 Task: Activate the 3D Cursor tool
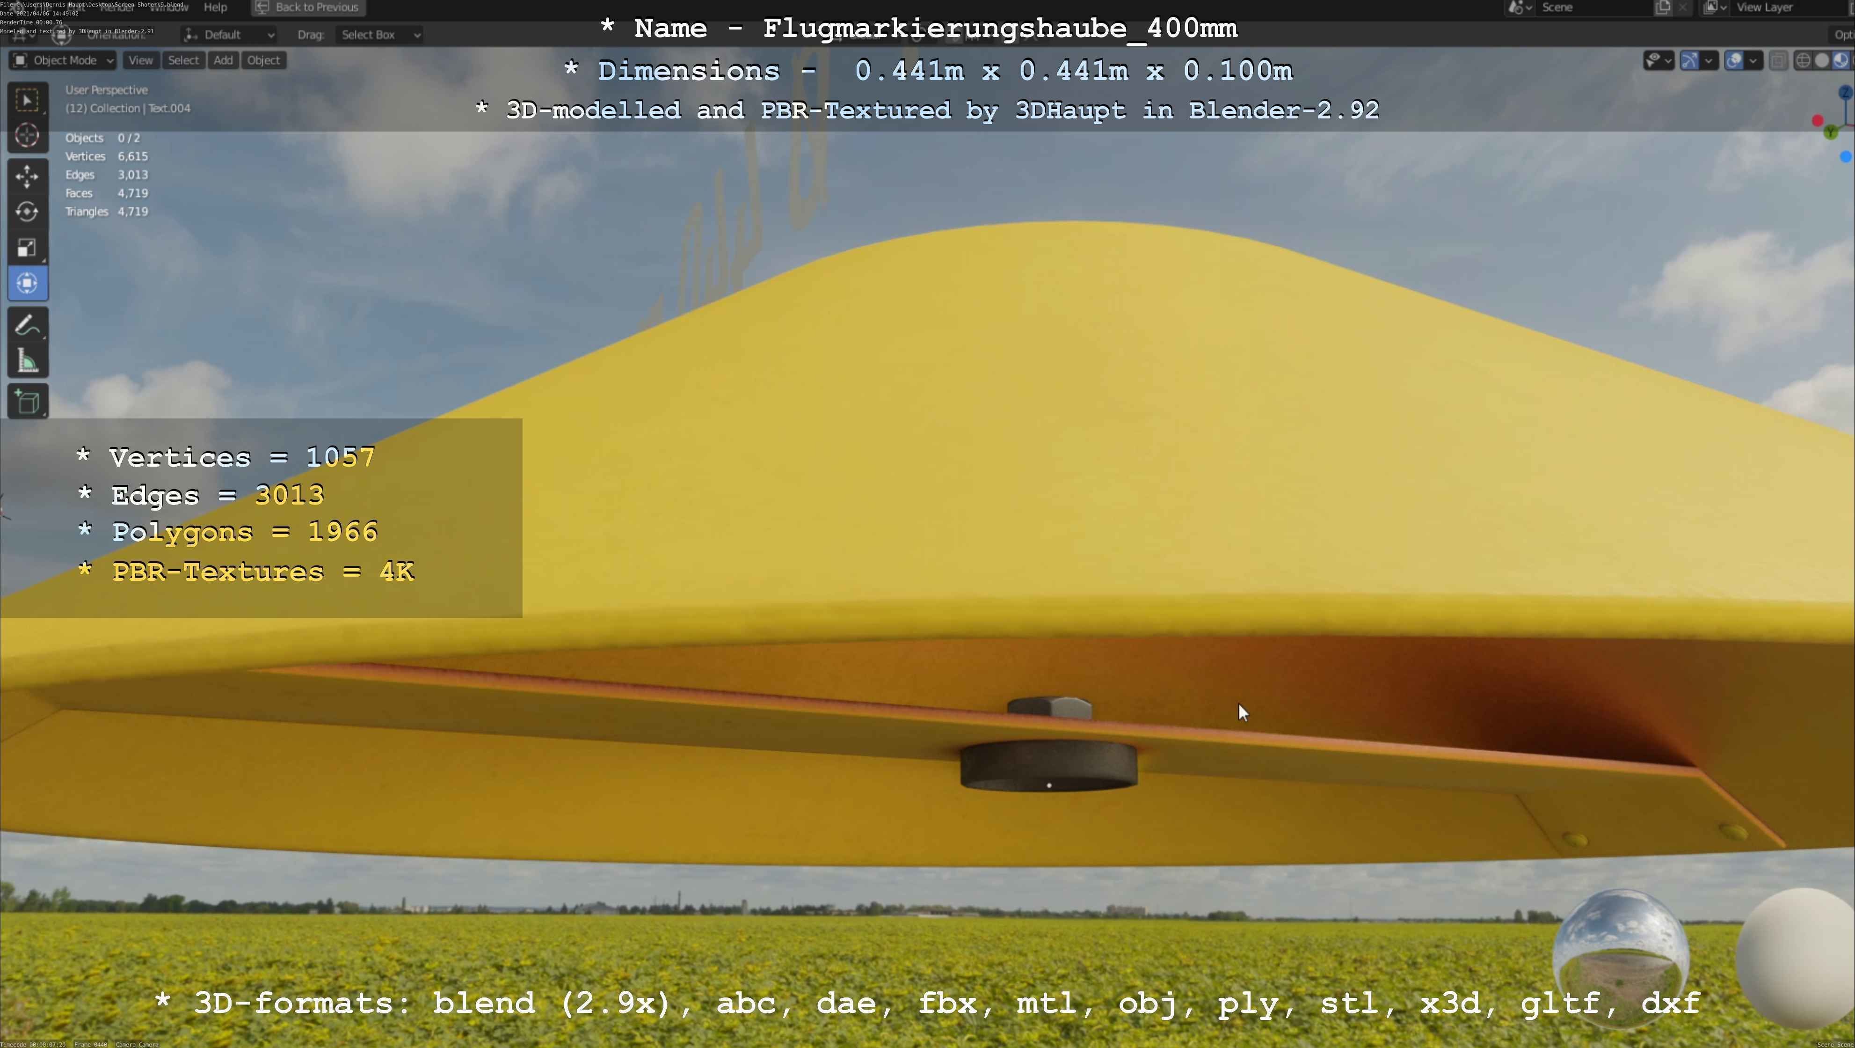(27, 135)
